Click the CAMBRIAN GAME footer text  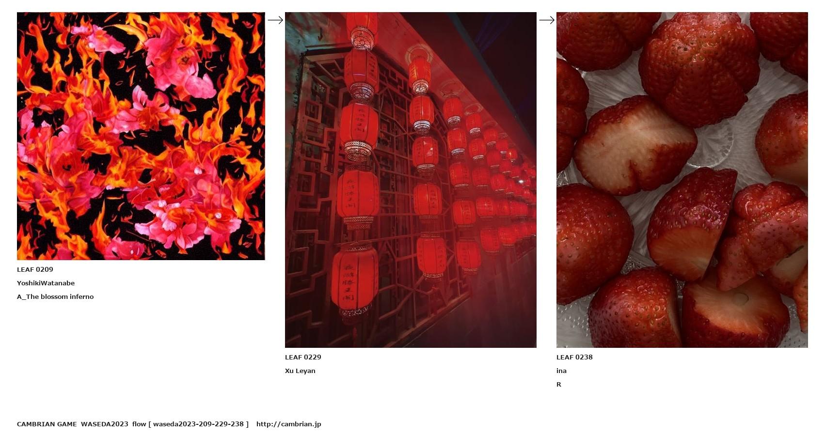47,424
